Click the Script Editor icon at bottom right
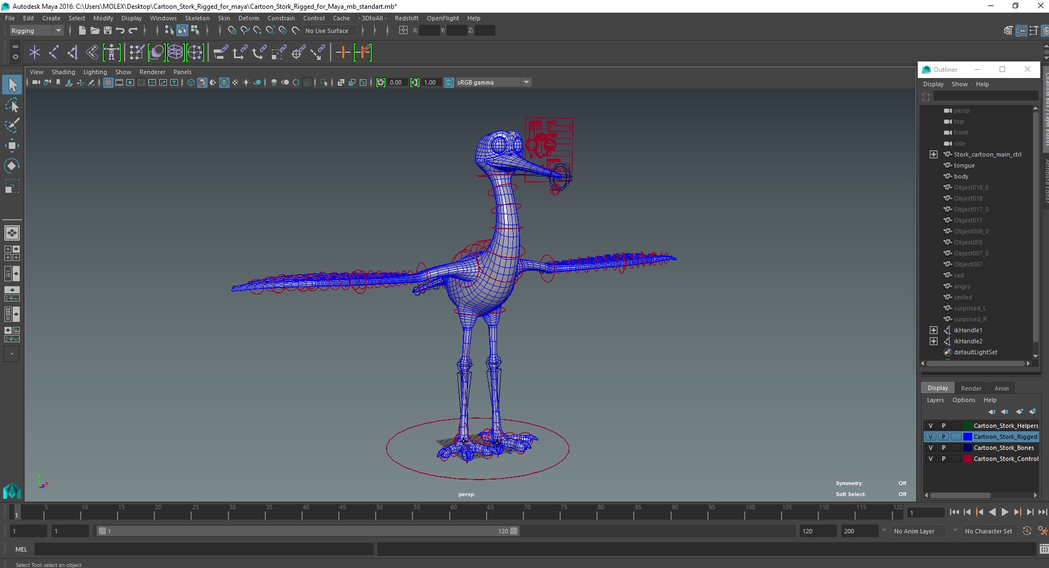This screenshot has width=1049, height=568. coord(1044,549)
